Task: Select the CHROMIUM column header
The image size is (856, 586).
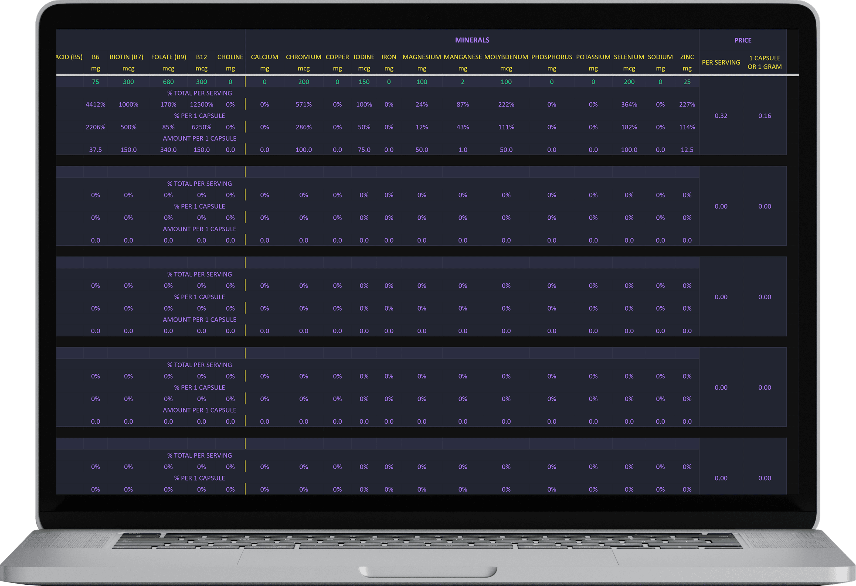Action: tap(304, 57)
